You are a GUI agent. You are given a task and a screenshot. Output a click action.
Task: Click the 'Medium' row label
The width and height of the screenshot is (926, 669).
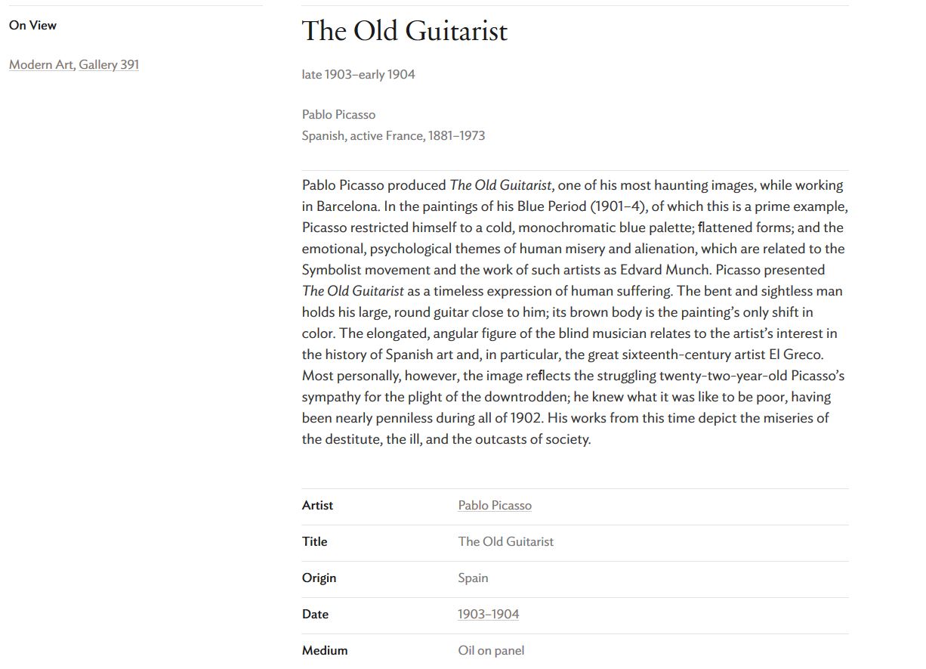tap(325, 651)
